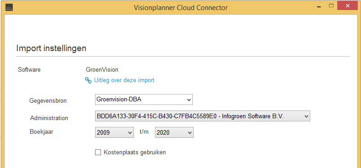
Task: Click the Visionplanner app icon in title bar
Action: point(9,8)
